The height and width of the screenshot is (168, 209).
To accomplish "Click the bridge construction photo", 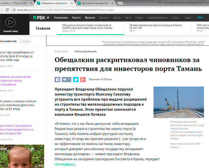I will [x=179, y=102].
